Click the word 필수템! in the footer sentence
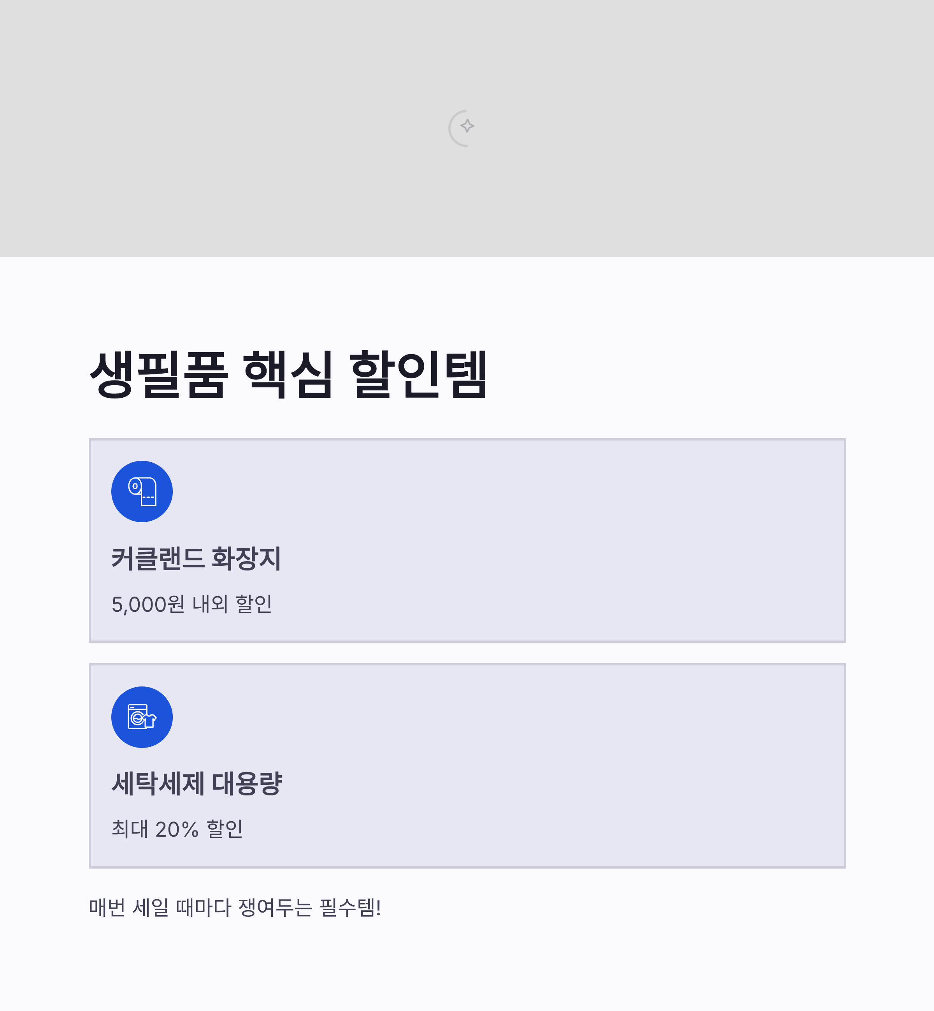 pos(350,908)
